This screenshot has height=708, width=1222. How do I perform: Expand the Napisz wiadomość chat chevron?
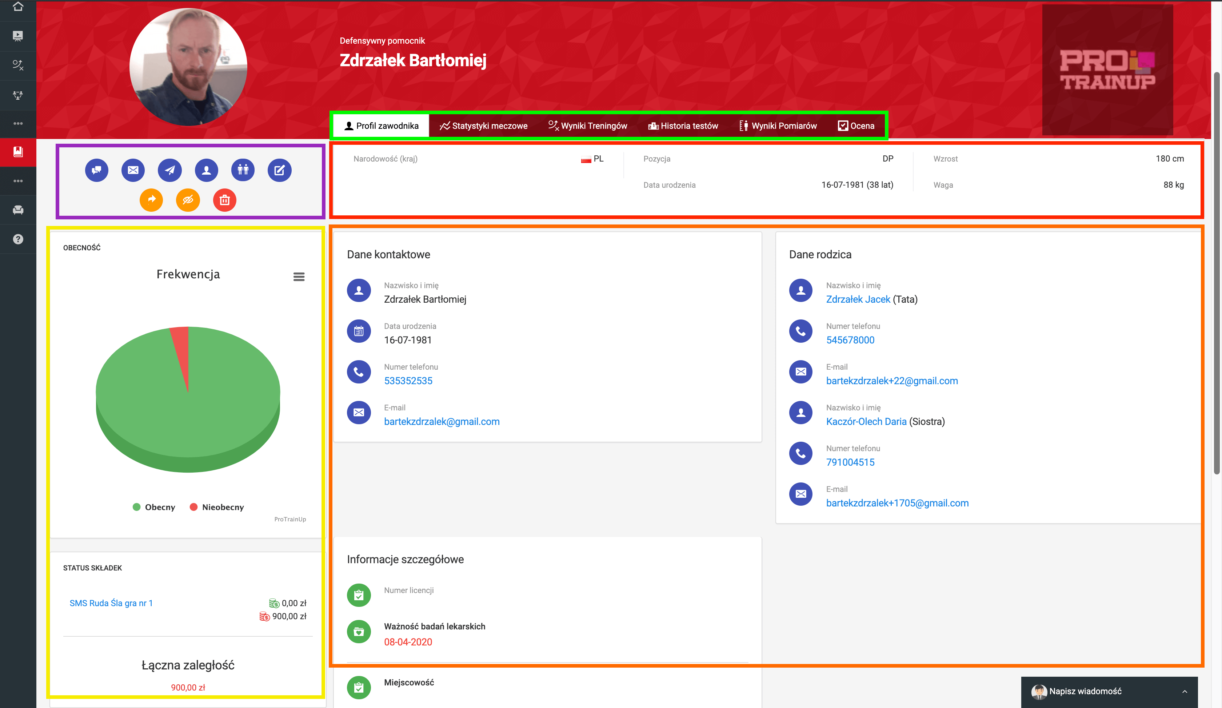click(x=1185, y=692)
